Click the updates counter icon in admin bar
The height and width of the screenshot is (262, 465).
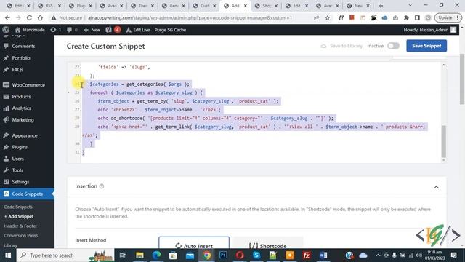click(x=56, y=30)
